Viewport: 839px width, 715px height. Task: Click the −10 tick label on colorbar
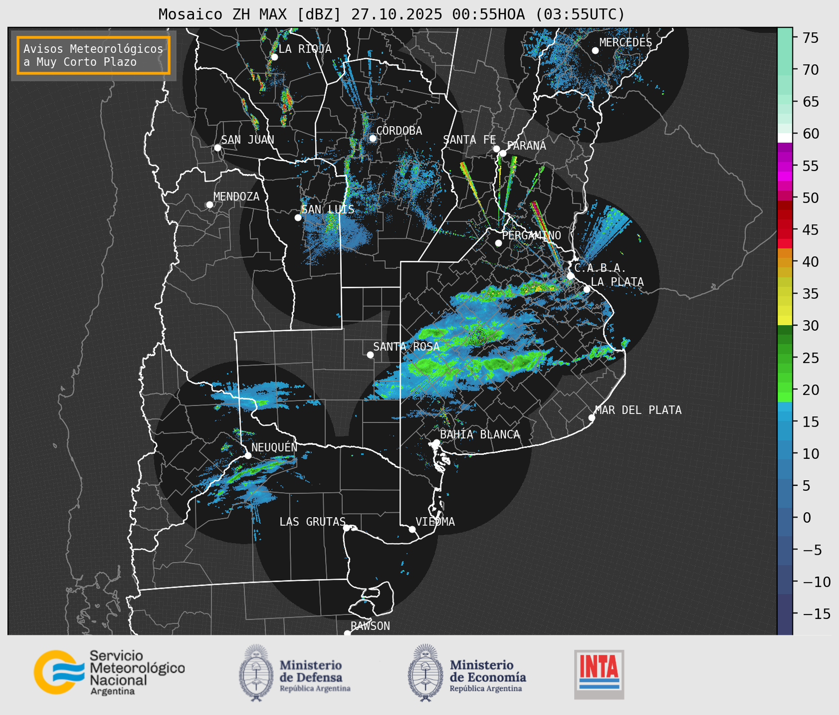pyautogui.click(x=816, y=582)
